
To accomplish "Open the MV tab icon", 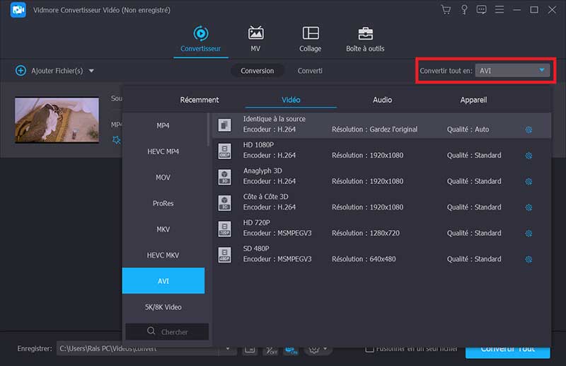I will click(255, 33).
